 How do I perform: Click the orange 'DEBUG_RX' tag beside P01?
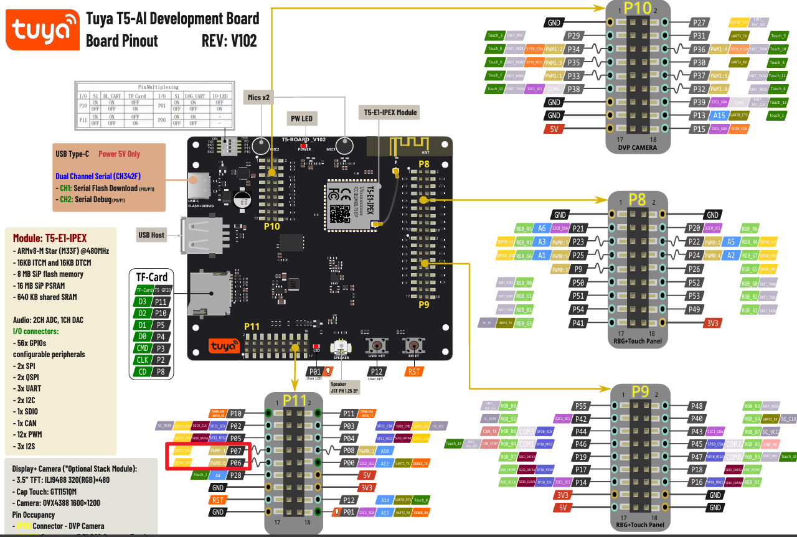420,513
